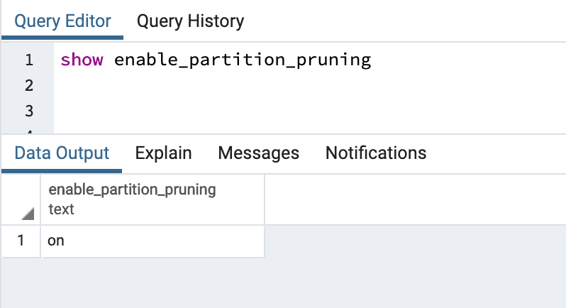Click the "on" result cell

tap(152, 241)
